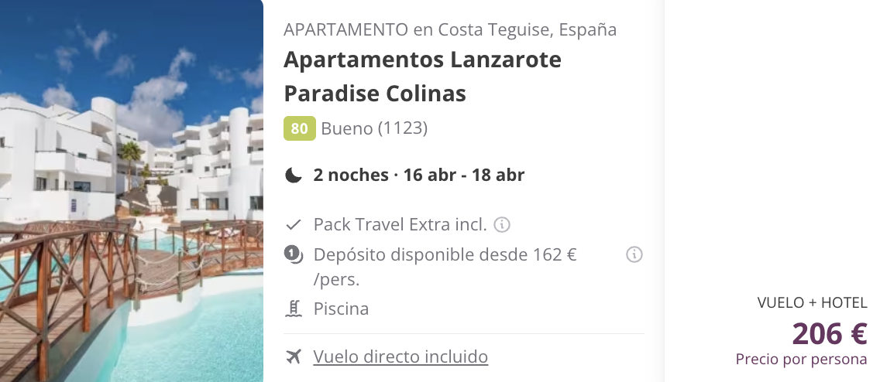The image size is (880, 382).
Task: Click the Pack Travel Extra incl. label
Action: 400,225
